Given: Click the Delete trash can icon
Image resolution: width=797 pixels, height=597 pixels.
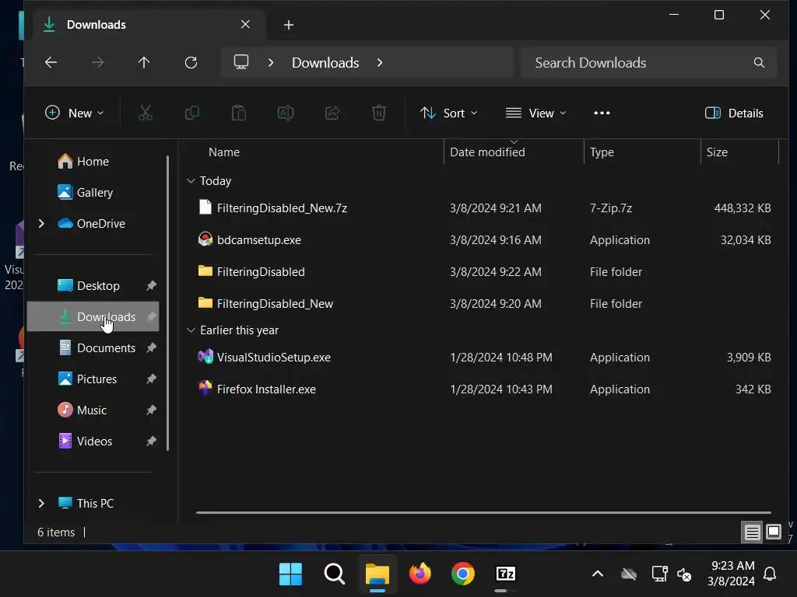Looking at the screenshot, I should coord(379,113).
